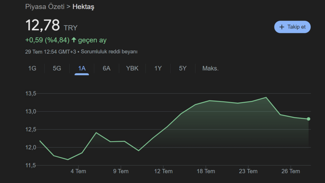This screenshot has width=325, height=183.
Task: Select the 5G time range tab
Action: coord(57,68)
